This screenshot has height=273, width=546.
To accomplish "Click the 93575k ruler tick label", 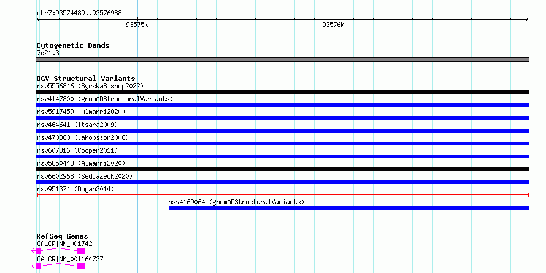I will point(137,25).
